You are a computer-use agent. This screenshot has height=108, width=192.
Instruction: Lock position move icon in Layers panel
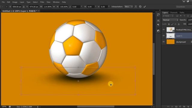175,24
